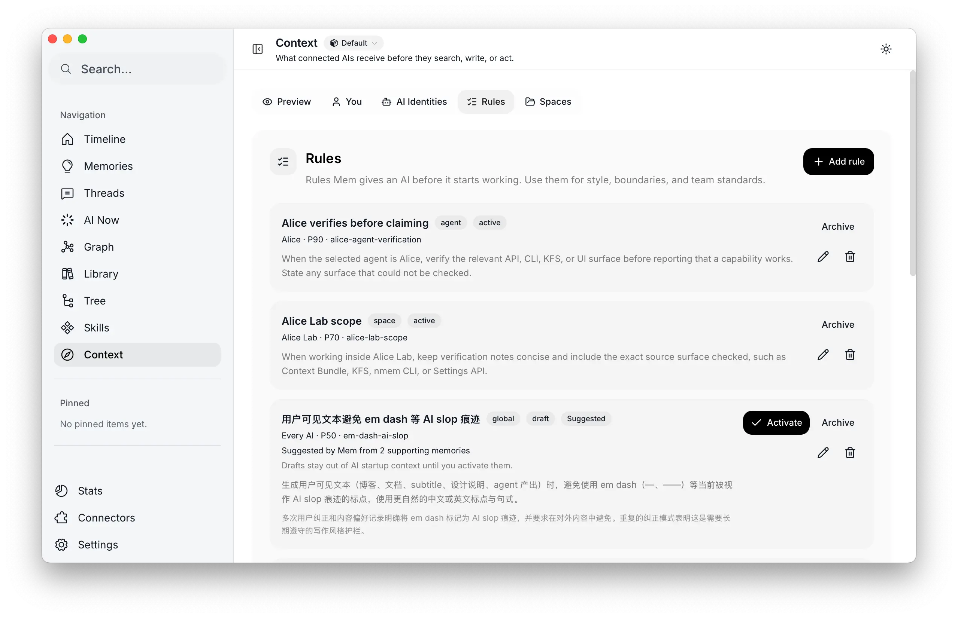Open the Memories page
Viewport: 958px width, 618px height.
coord(137,166)
